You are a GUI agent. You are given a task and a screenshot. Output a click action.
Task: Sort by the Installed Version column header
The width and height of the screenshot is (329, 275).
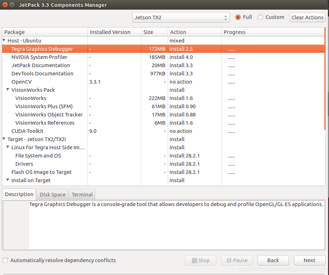(114, 32)
